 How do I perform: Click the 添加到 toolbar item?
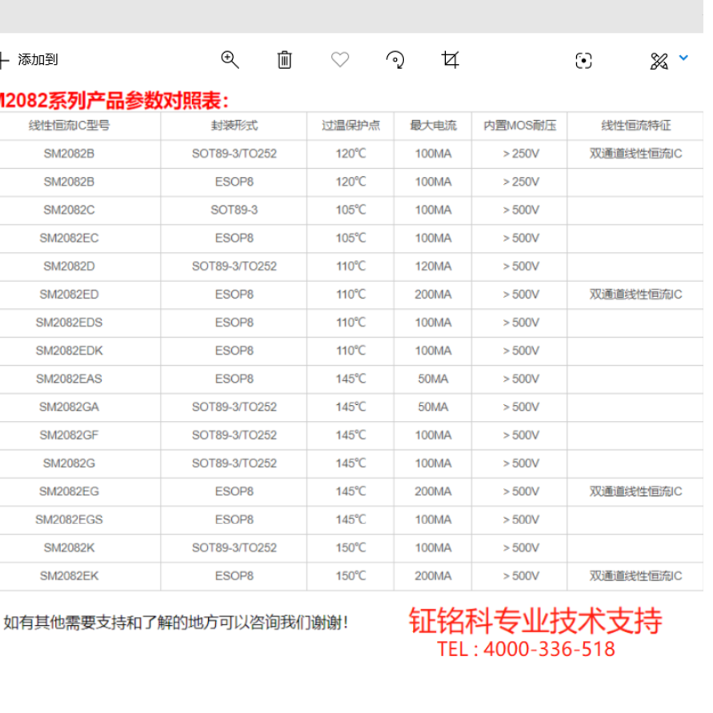pyautogui.click(x=38, y=59)
